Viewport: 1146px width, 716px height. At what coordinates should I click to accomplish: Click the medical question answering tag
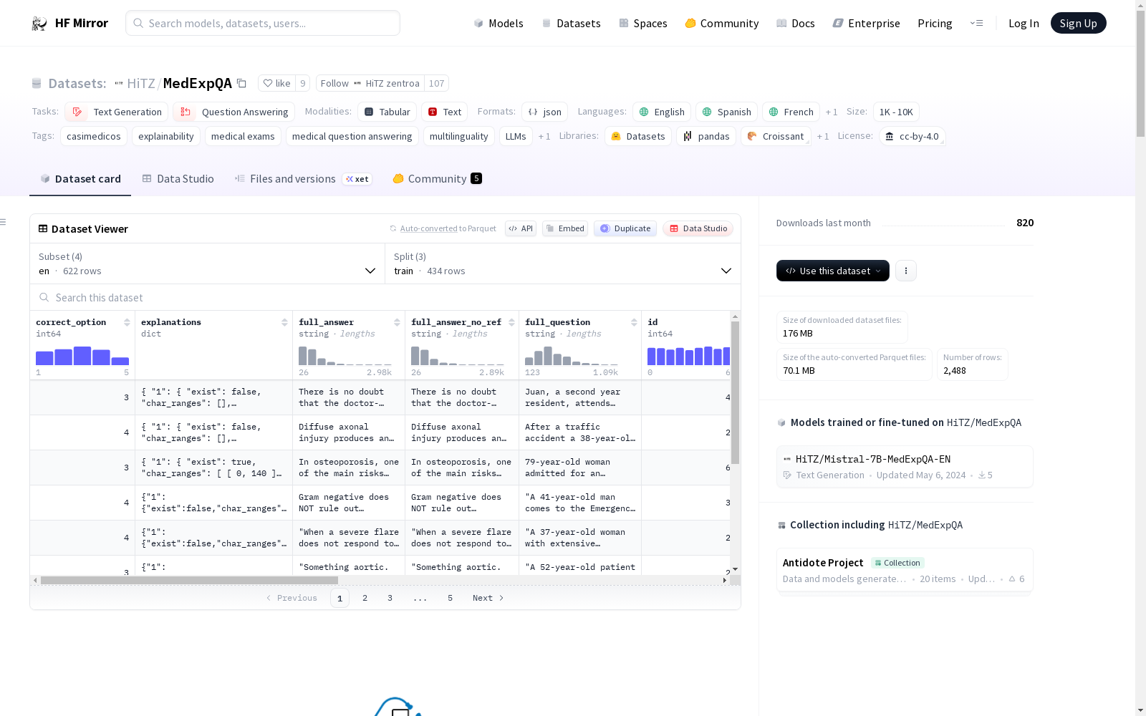(352, 137)
